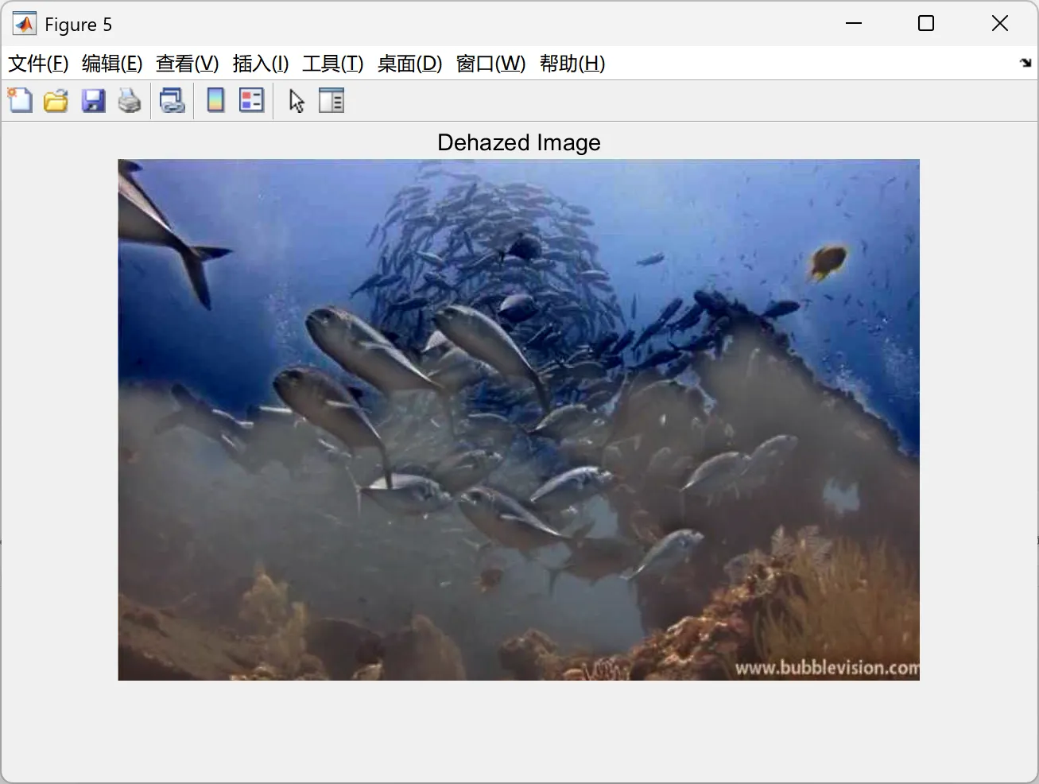The image size is (1039, 784).
Task: Open the 查看(V) menu
Action: [x=187, y=64]
